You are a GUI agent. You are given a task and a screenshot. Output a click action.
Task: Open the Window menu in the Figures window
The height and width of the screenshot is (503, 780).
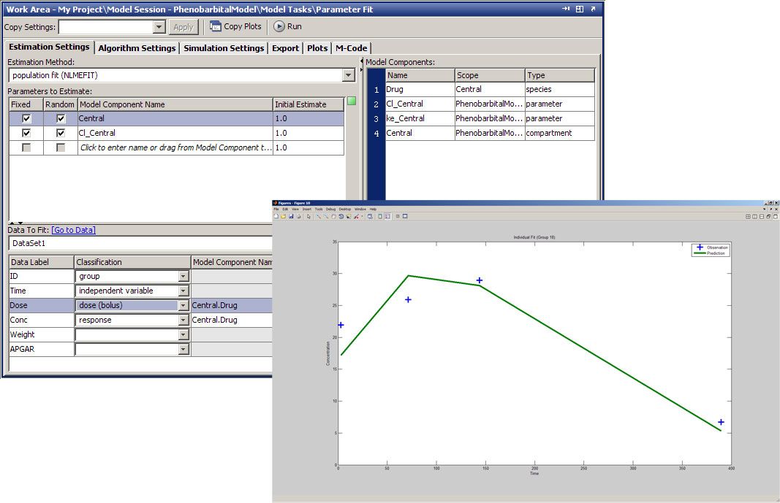(360, 209)
